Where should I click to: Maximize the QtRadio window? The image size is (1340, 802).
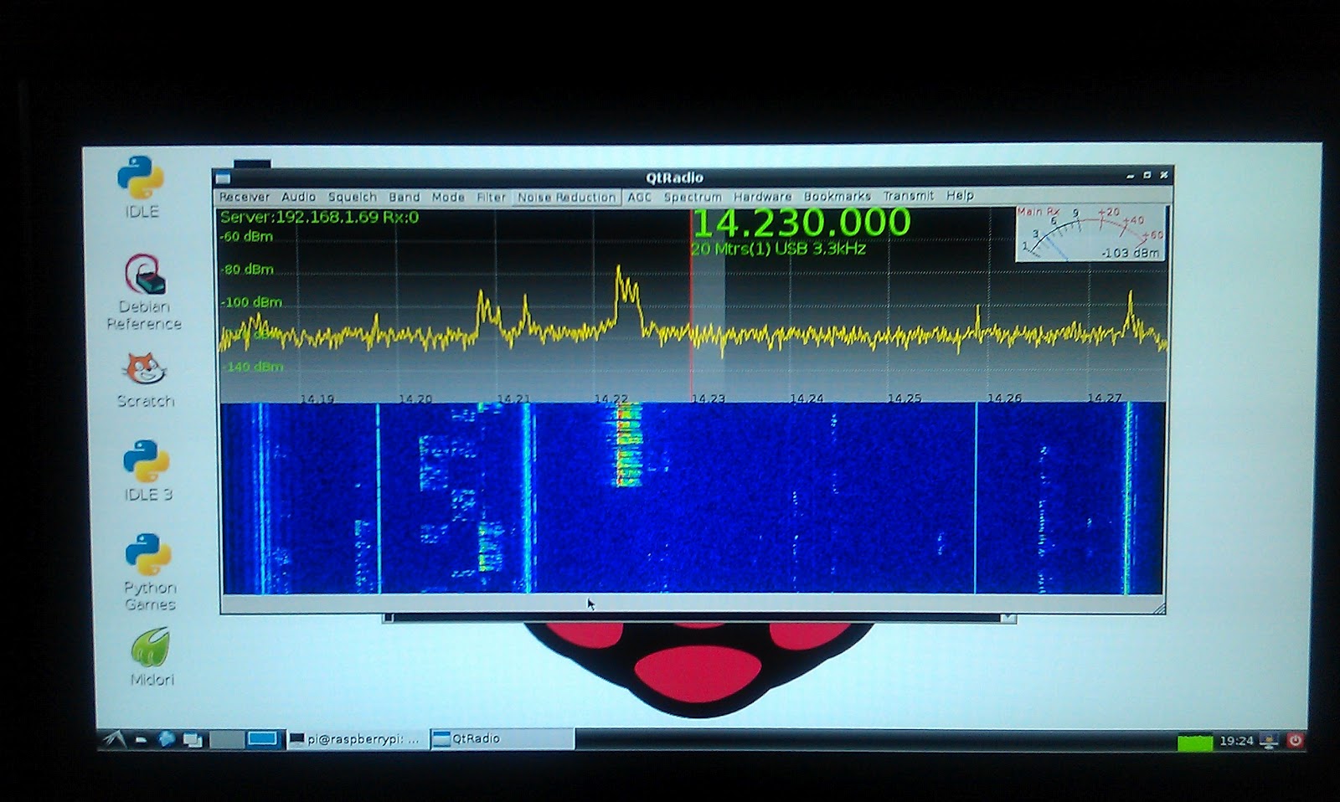pos(1147,175)
